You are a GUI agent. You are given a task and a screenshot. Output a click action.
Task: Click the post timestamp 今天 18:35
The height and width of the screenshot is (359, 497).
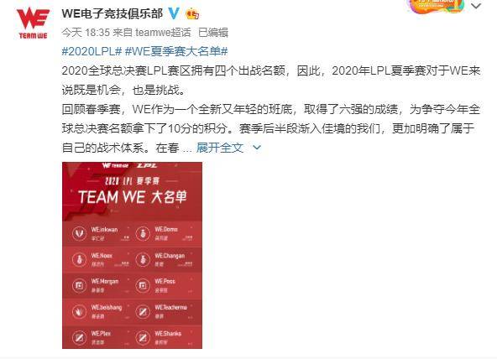[86, 33]
